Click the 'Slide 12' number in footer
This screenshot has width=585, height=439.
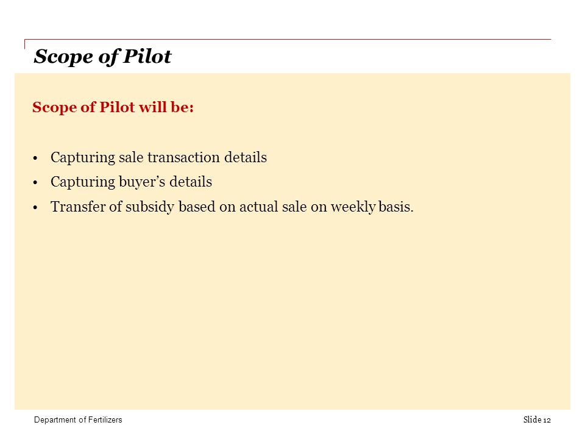(x=537, y=420)
